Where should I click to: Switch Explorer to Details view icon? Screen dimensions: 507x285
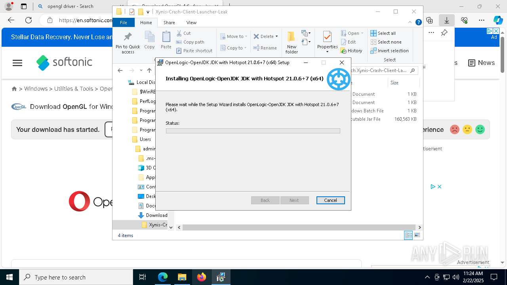pos(408,236)
